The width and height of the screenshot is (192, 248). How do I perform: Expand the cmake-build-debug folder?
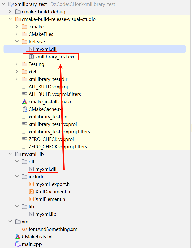(10, 12)
